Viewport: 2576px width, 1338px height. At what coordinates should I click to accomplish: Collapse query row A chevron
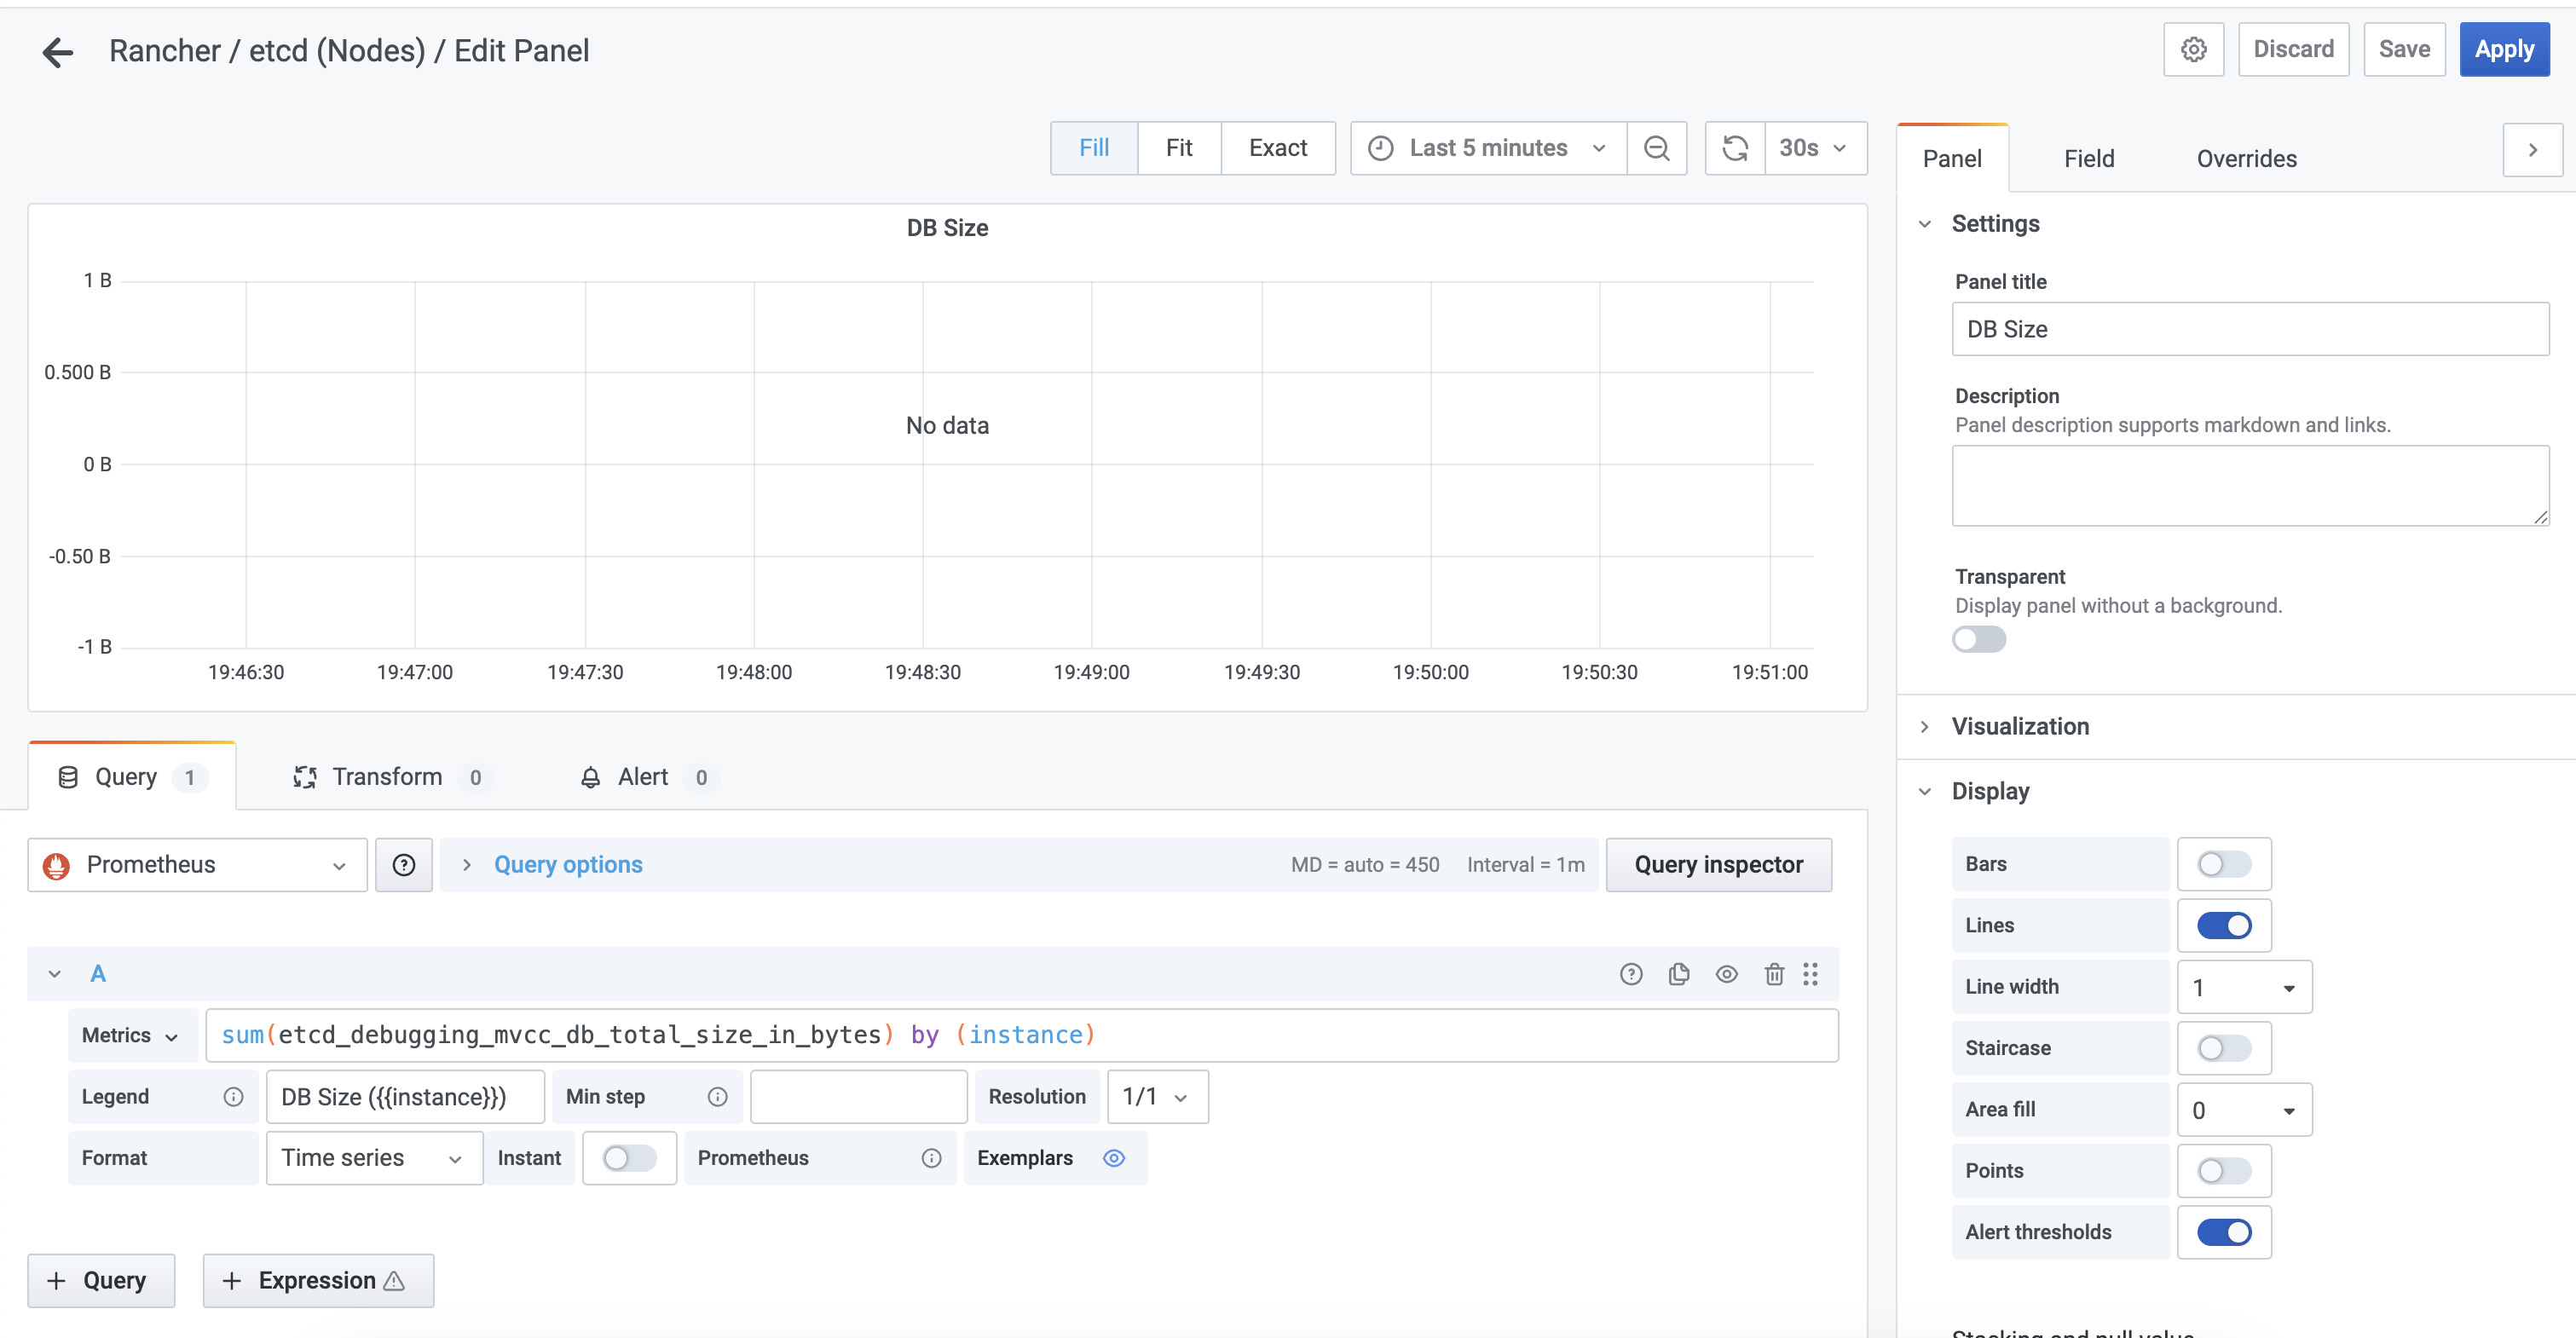tap(55, 974)
